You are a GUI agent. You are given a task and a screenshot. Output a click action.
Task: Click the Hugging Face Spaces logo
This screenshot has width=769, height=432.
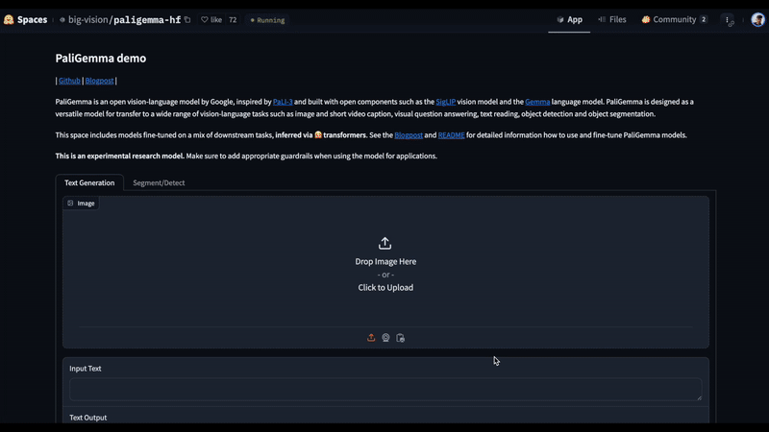9,19
